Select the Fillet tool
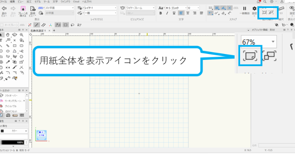Image resolution: width=295 pixels, height=154 pixels. click(x=8, y=73)
